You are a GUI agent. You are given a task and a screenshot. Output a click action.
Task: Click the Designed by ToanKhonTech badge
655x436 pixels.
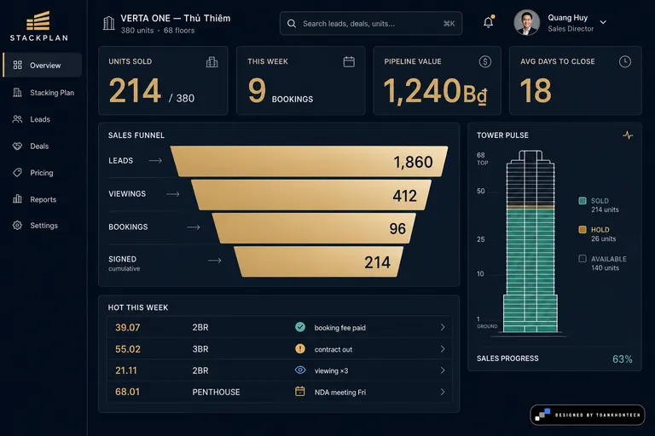point(588,415)
